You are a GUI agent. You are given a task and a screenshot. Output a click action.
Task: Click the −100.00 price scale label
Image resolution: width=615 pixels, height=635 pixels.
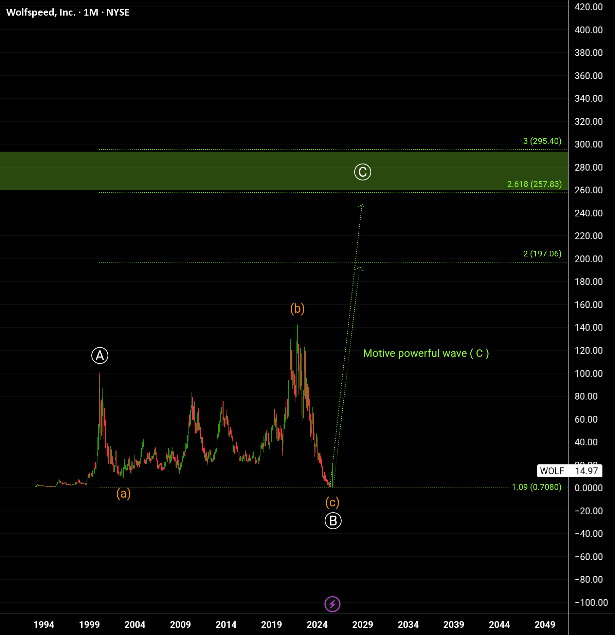[x=591, y=603]
